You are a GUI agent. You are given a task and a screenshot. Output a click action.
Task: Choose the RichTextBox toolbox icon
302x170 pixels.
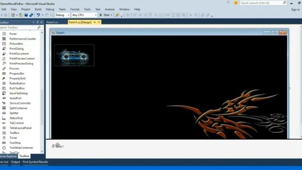tap(4, 88)
